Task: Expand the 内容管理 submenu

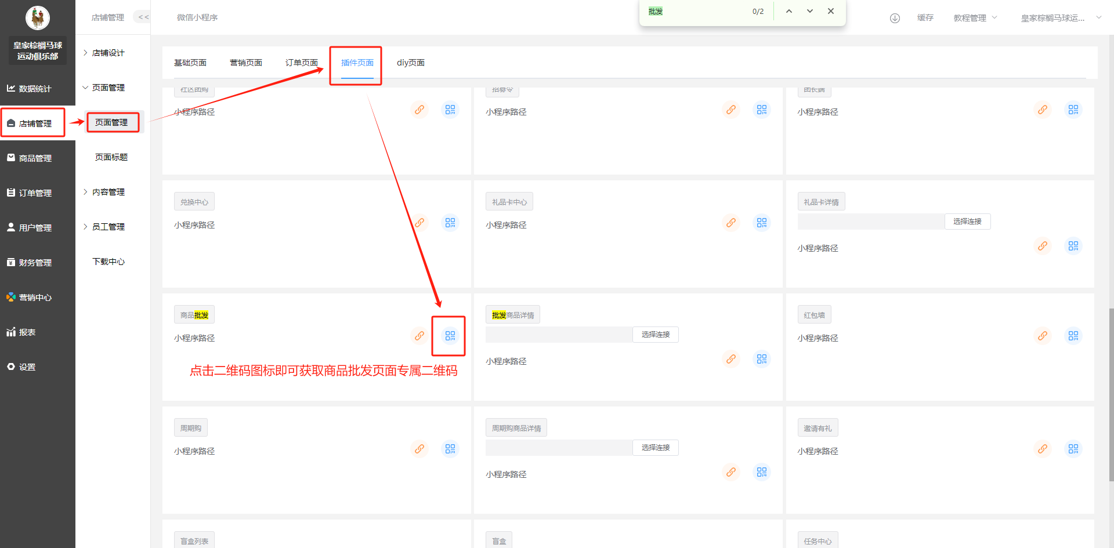Action: [108, 192]
